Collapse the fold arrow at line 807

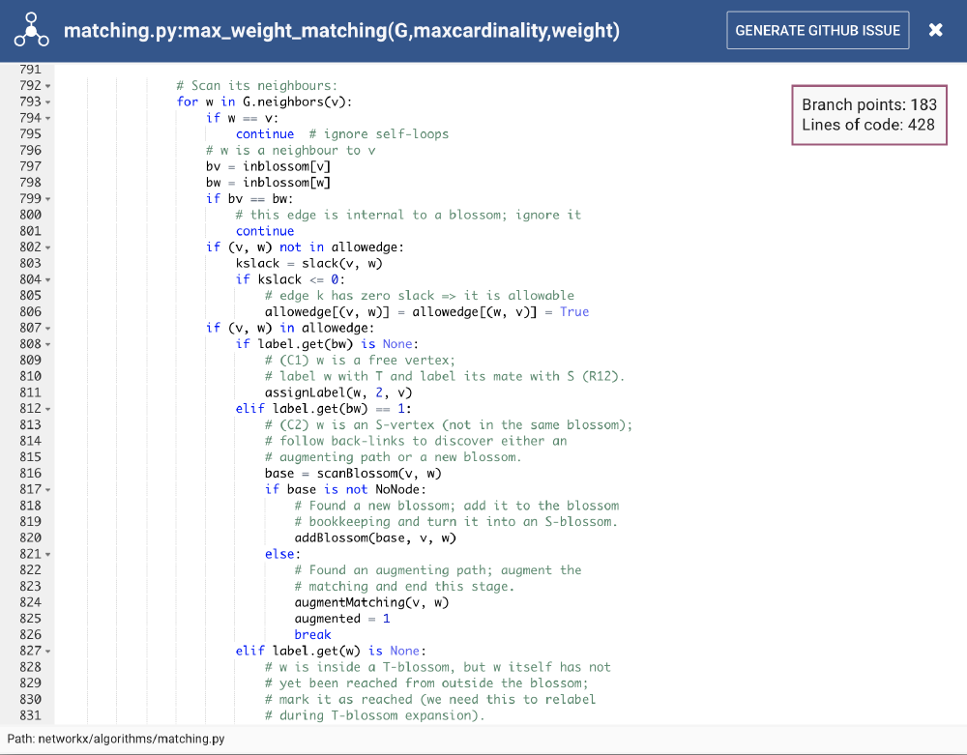[x=48, y=329]
